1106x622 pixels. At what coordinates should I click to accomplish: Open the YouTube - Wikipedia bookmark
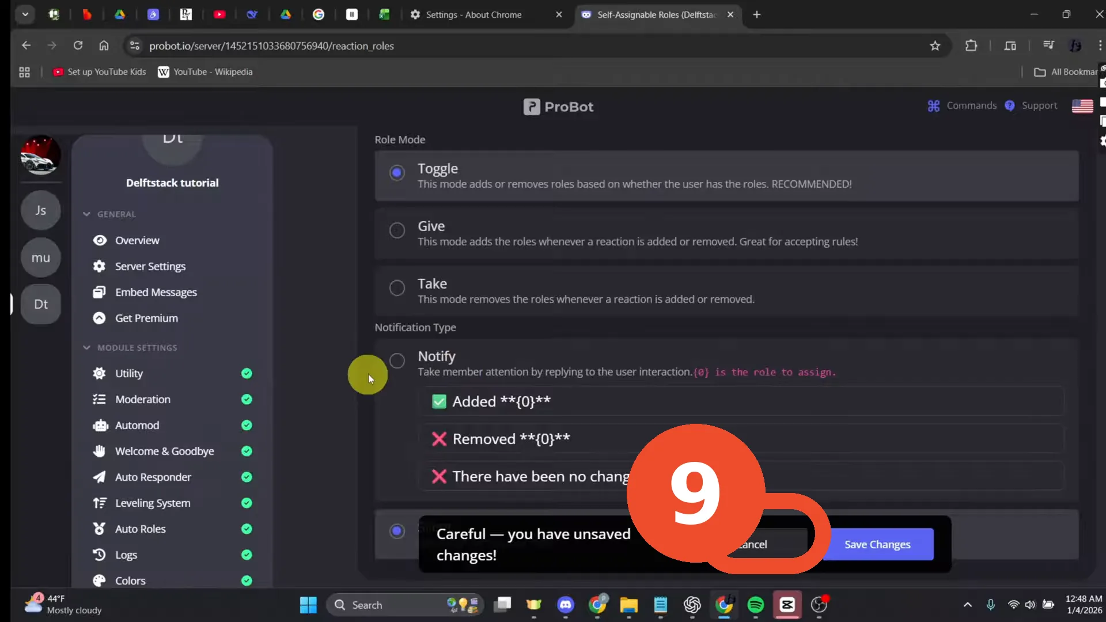(x=206, y=72)
